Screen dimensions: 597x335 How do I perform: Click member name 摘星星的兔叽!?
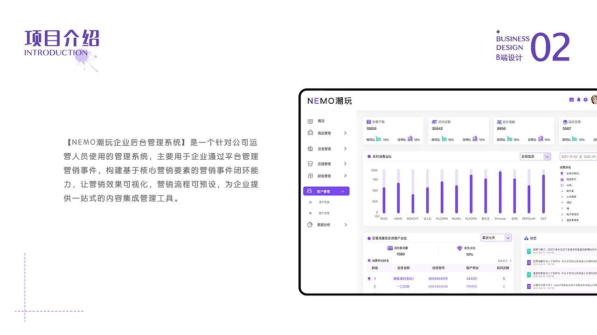tap(404, 279)
